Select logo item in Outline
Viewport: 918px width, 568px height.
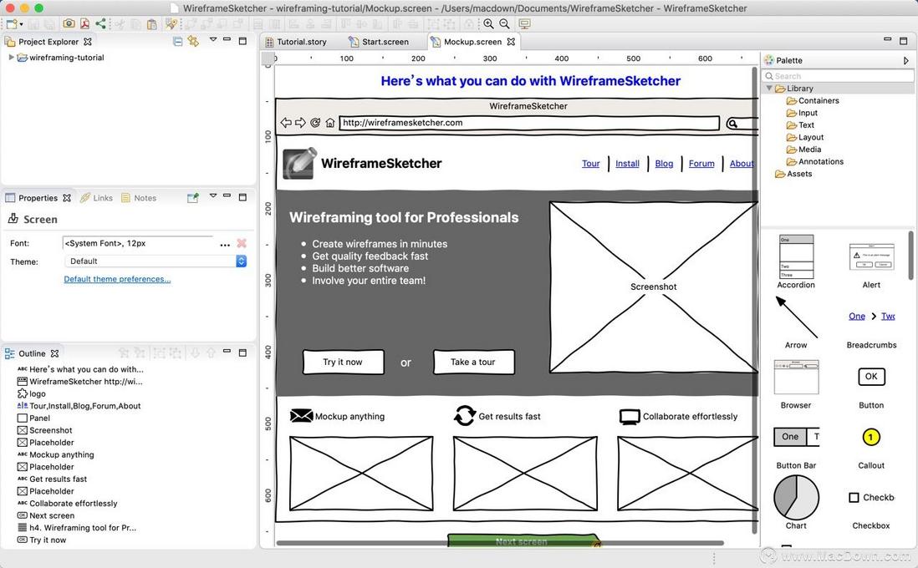(32, 393)
